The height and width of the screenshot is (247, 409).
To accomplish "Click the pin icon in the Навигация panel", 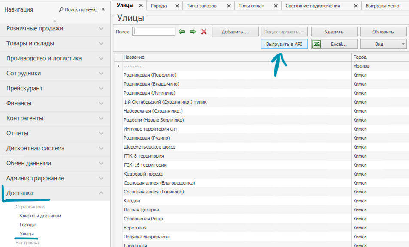I will [x=103, y=9].
